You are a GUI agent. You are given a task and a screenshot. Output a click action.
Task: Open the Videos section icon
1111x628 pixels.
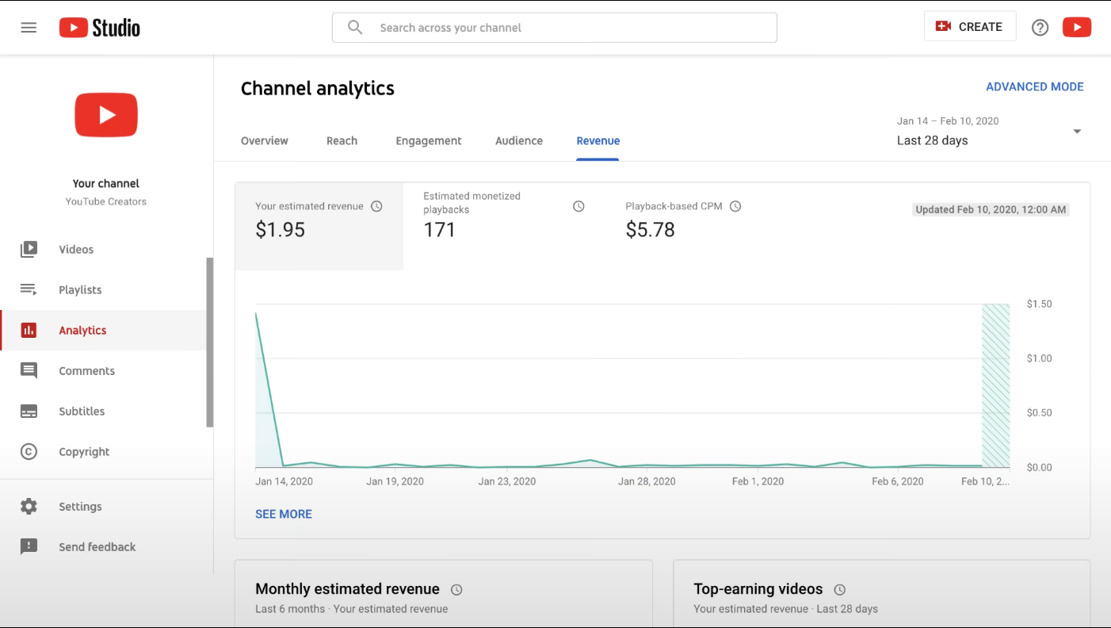tap(29, 249)
